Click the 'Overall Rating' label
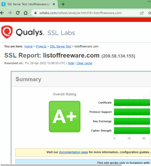151x166 pixels. 65,94
